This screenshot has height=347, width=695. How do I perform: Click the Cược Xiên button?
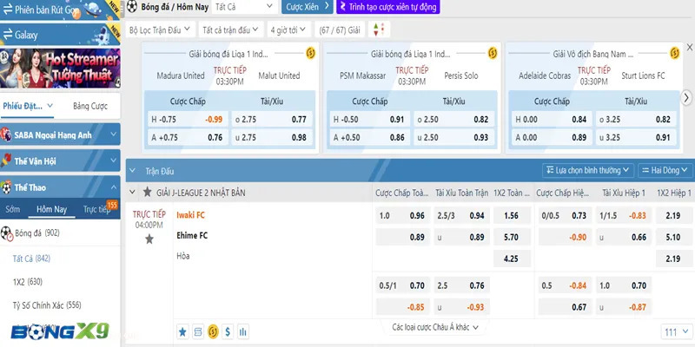pos(308,6)
